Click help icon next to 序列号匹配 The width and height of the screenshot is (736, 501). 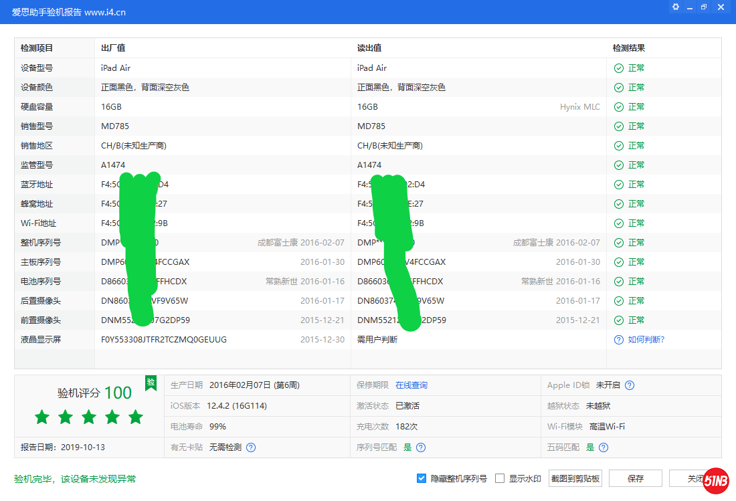pyautogui.click(x=421, y=447)
